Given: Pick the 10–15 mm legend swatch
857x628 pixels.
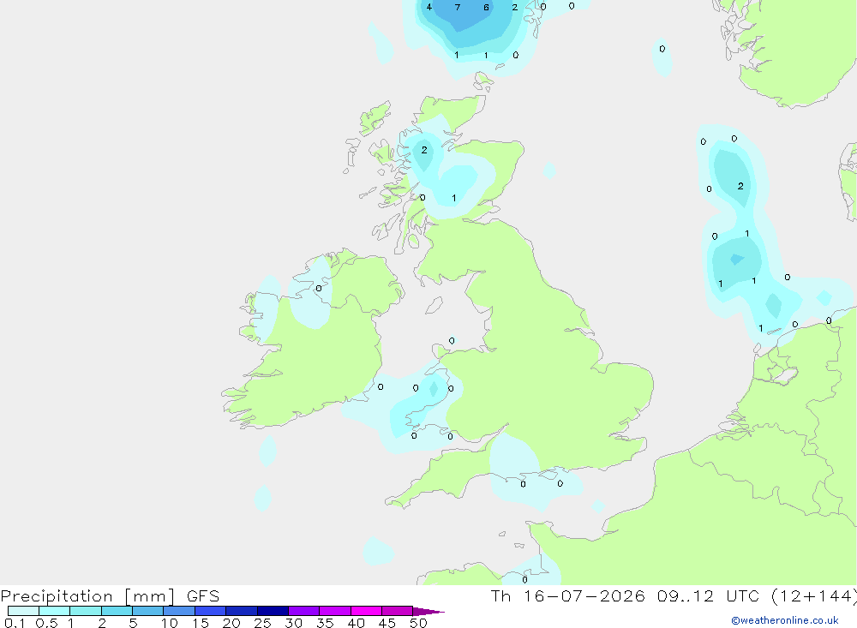Looking at the screenshot, I should [179, 611].
